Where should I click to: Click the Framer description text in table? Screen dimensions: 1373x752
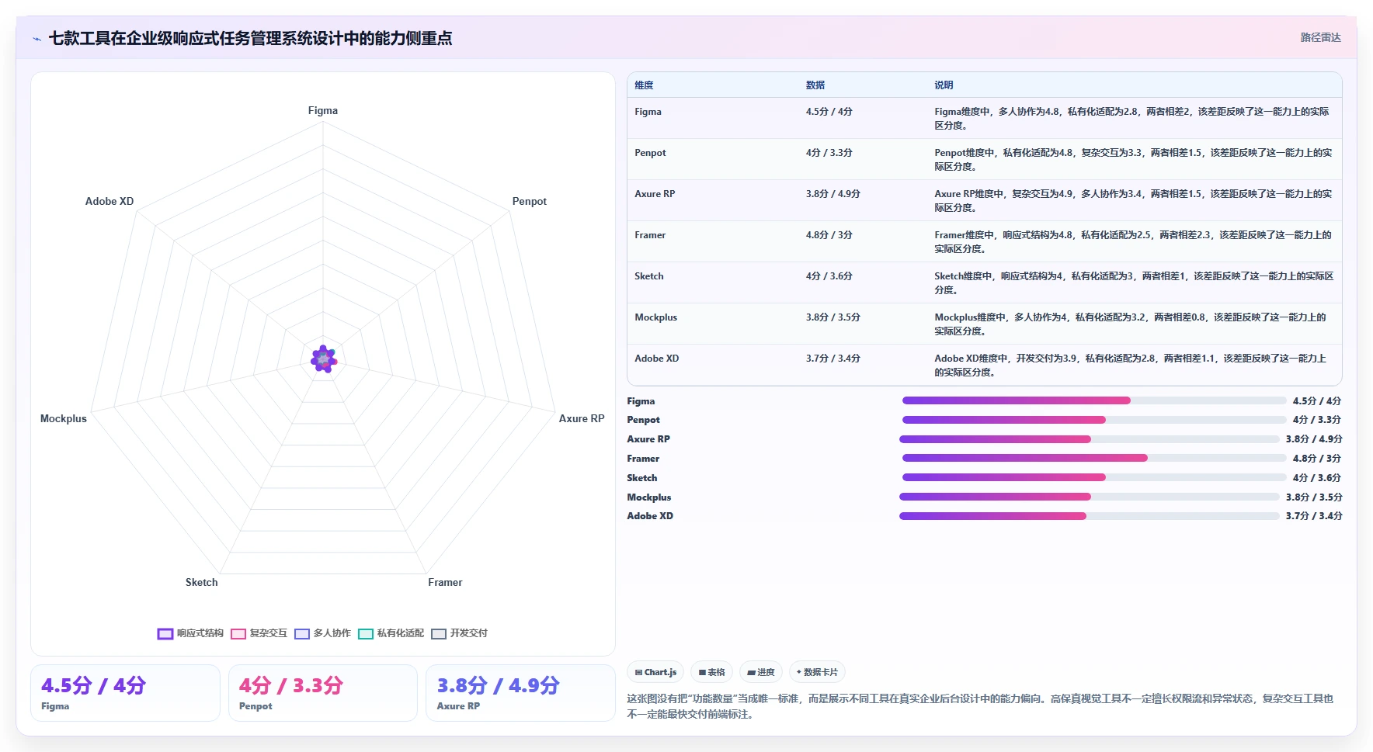coord(1133,242)
